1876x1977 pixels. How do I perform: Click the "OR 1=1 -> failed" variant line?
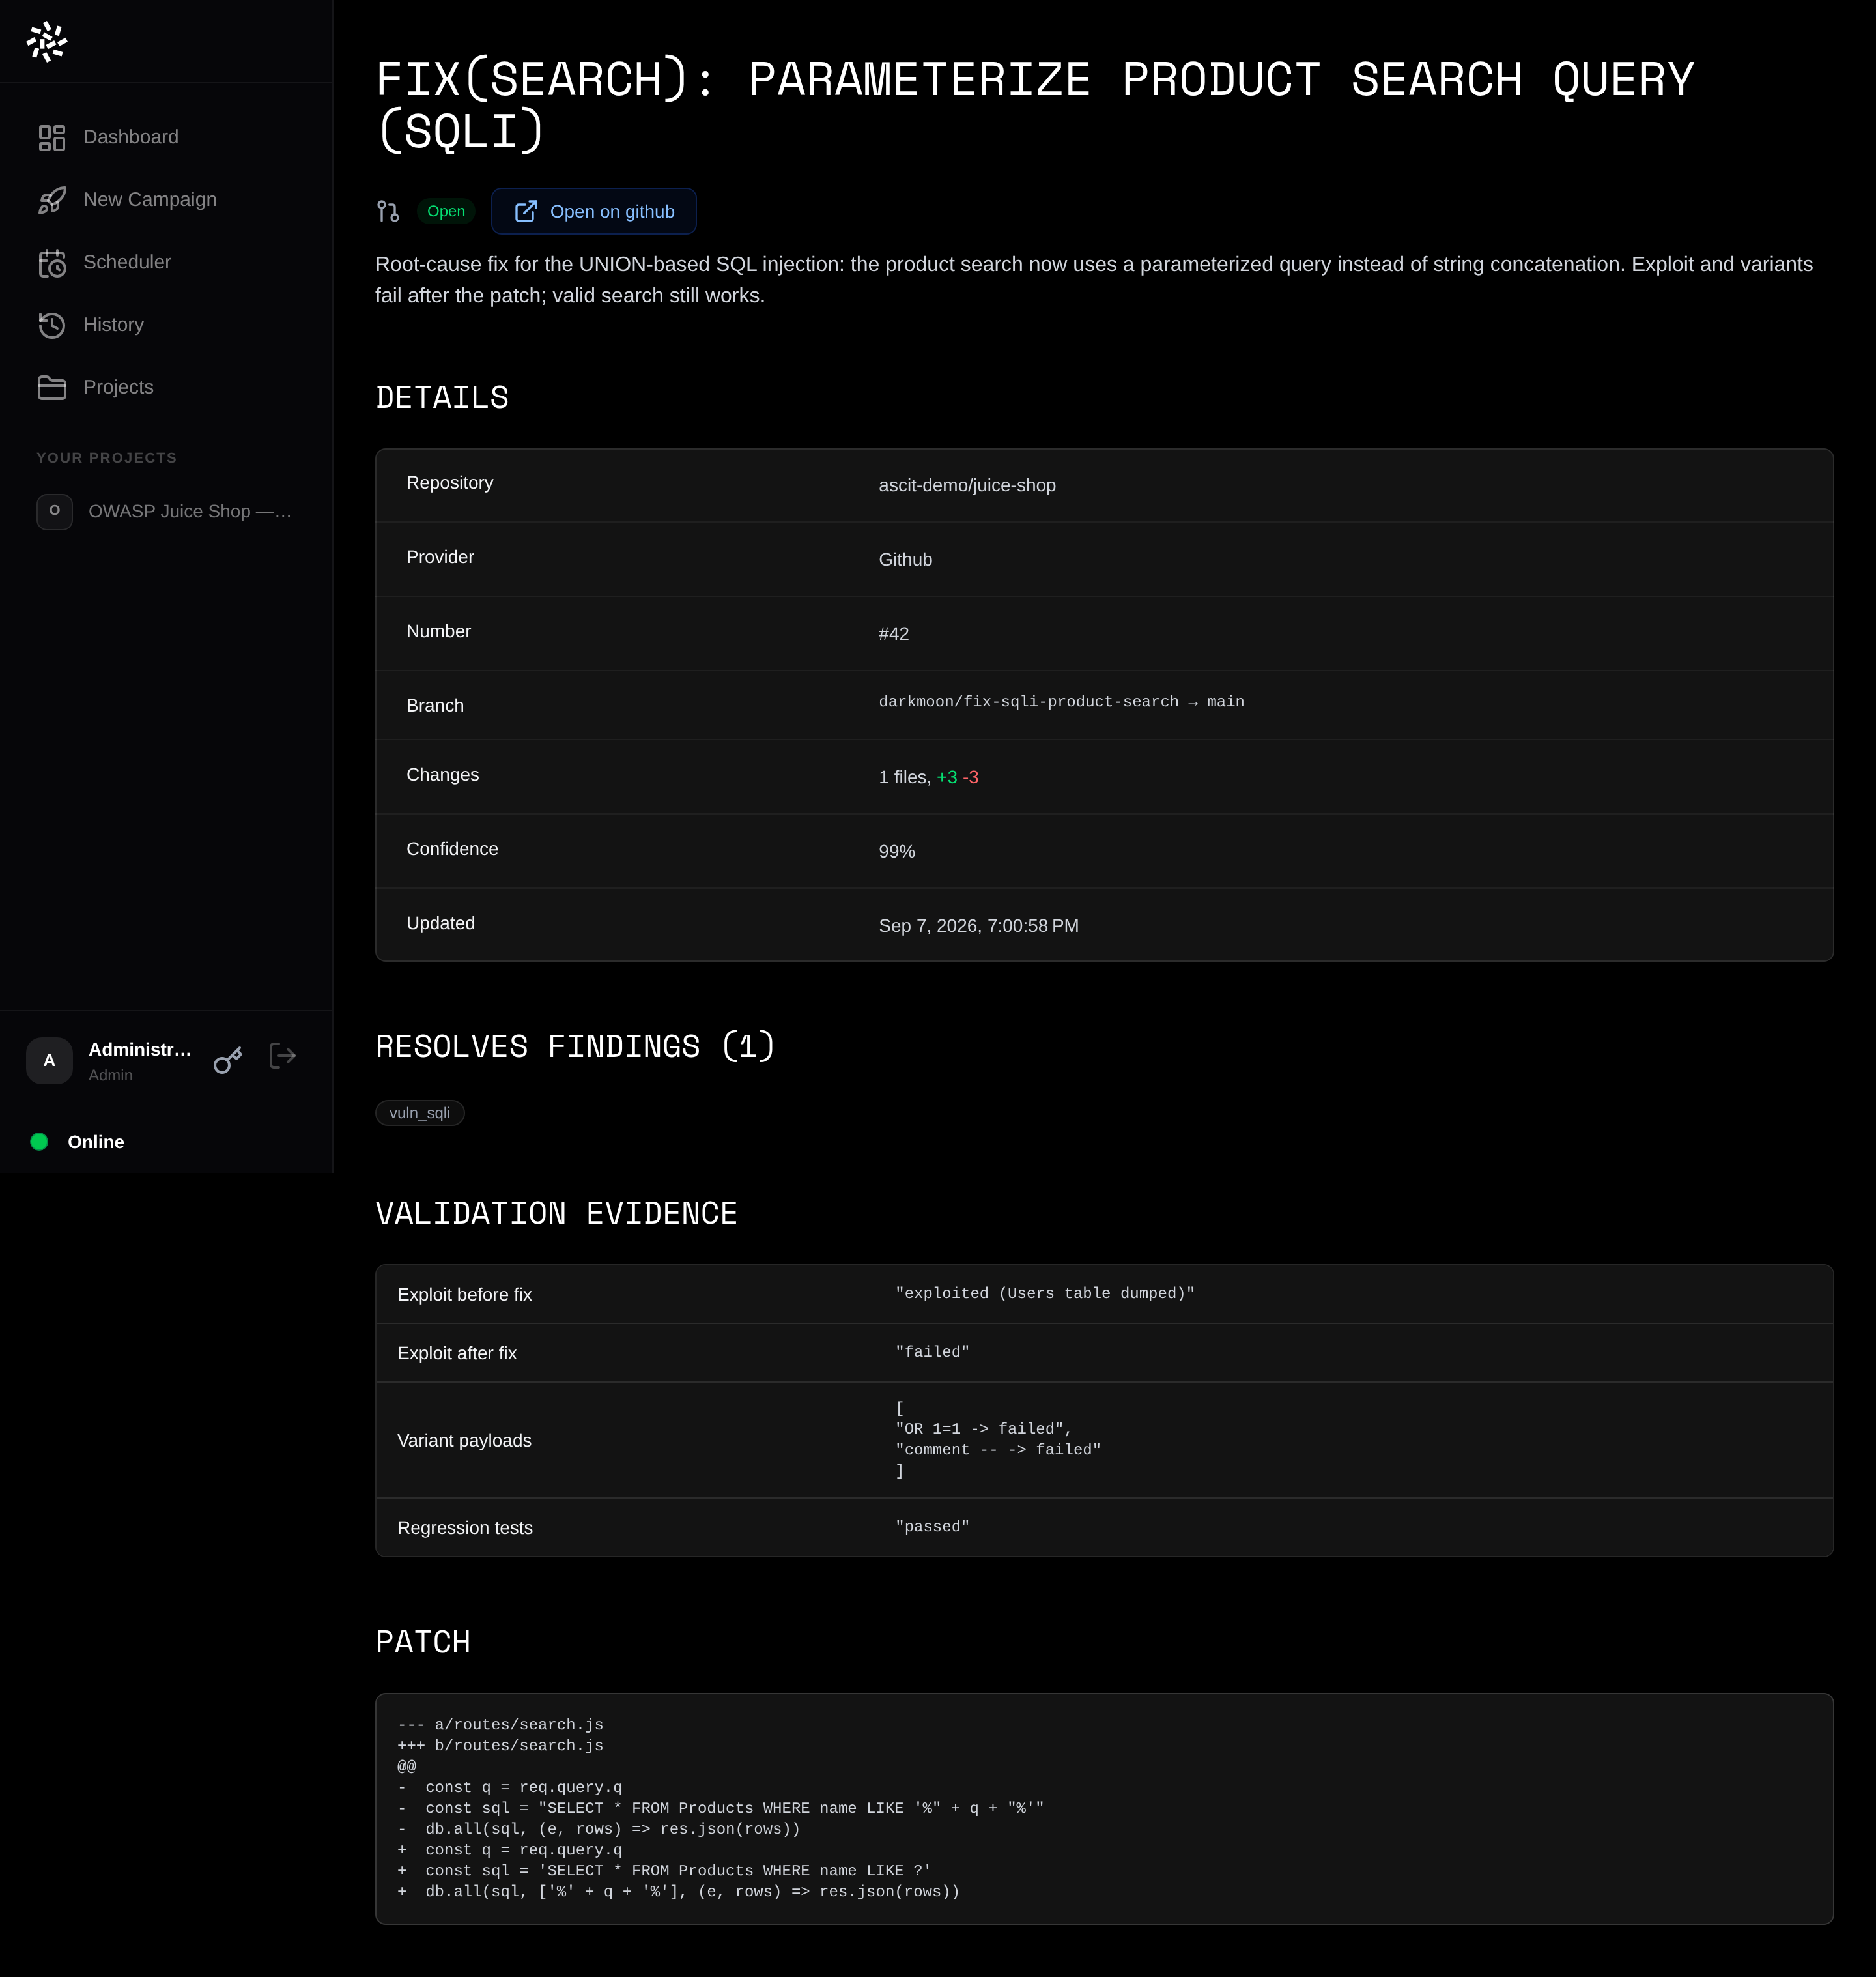984,1429
